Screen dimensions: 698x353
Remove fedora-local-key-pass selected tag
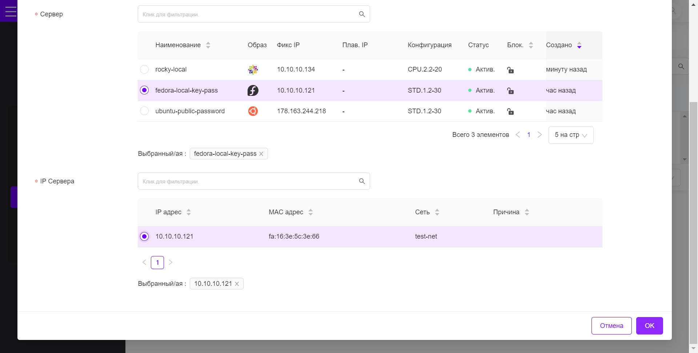coord(261,154)
